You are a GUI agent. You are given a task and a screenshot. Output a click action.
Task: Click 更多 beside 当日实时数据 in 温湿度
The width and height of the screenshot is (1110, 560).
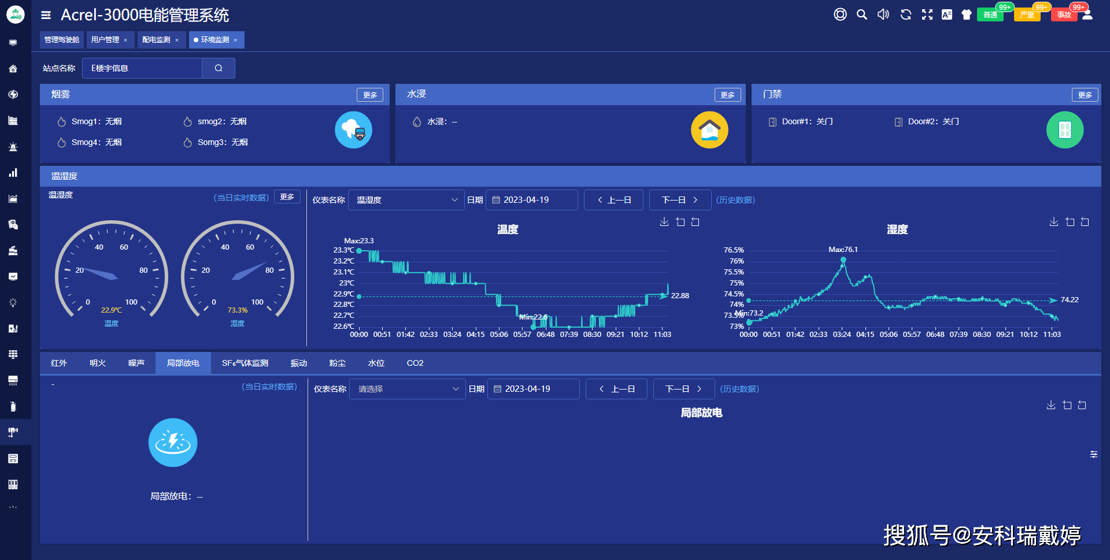tap(287, 197)
